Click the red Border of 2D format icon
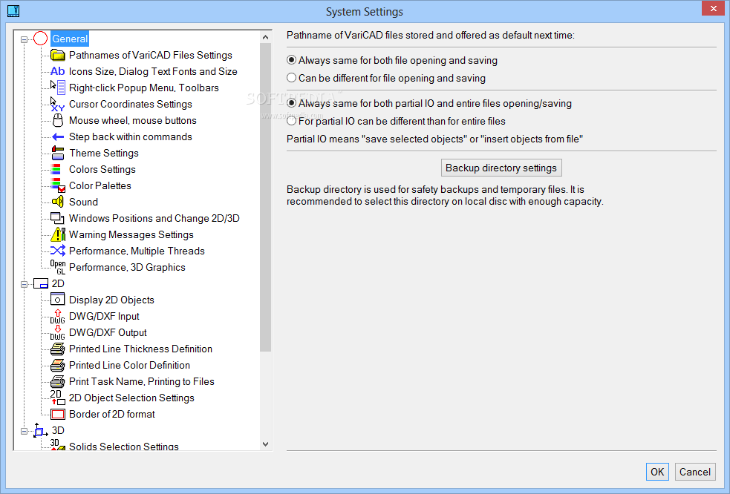730x494 pixels. click(x=58, y=414)
